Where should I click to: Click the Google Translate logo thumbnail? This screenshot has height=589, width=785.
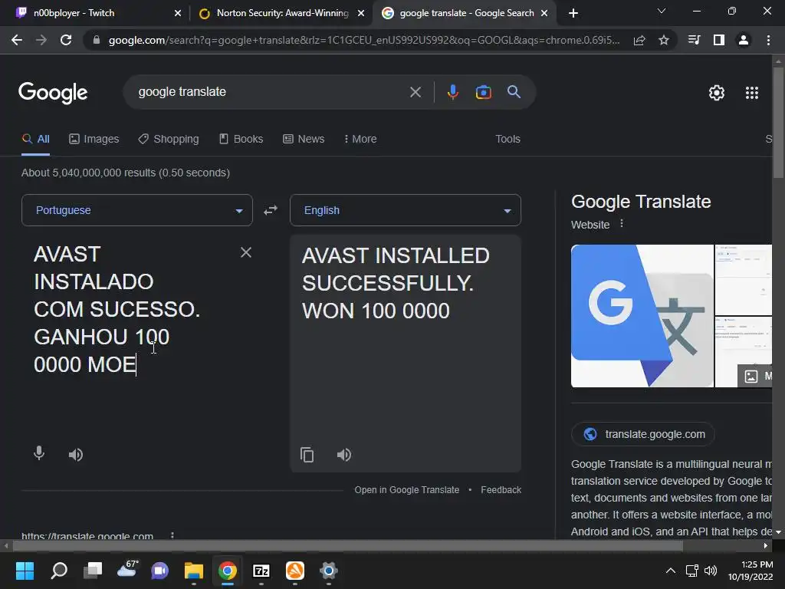pyautogui.click(x=642, y=316)
